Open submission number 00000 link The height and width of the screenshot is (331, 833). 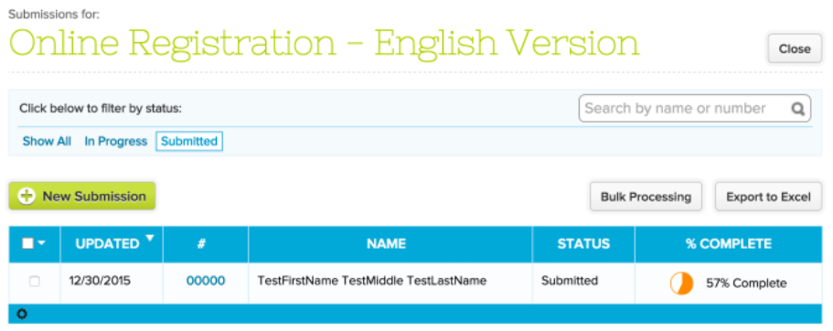coord(206,281)
